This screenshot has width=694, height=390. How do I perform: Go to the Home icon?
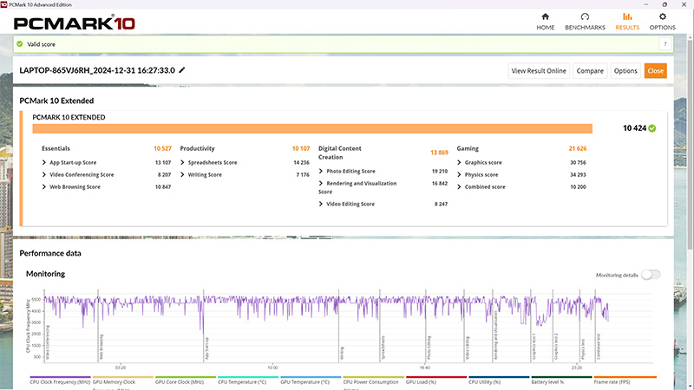pyautogui.click(x=546, y=16)
